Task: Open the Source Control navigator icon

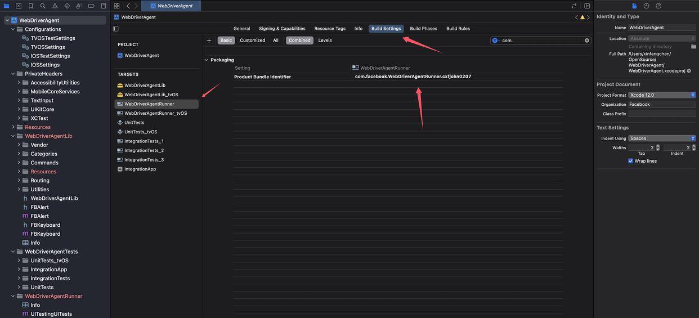Action: click(x=19, y=6)
